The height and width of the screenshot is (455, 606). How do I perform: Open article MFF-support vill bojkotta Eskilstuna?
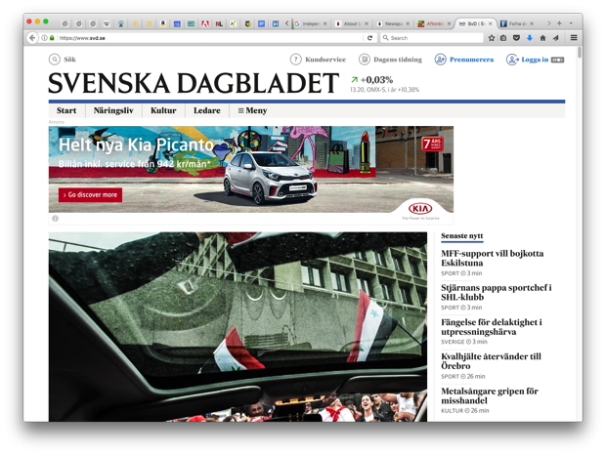coord(492,258)
